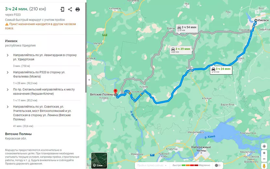Toggle the traffic display switch
The width and height of the screenshot is (270, 169).
coord(218,165)
